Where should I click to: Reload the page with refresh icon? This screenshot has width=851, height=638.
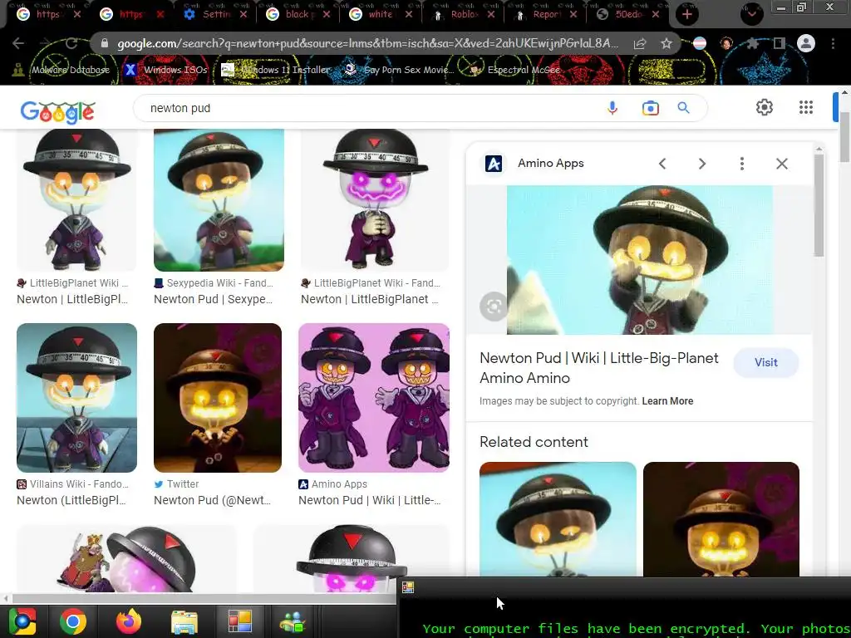click(71, 43)
